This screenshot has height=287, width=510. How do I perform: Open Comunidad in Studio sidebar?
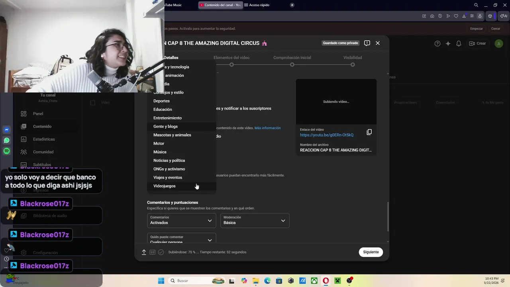(x=43, y=152)
